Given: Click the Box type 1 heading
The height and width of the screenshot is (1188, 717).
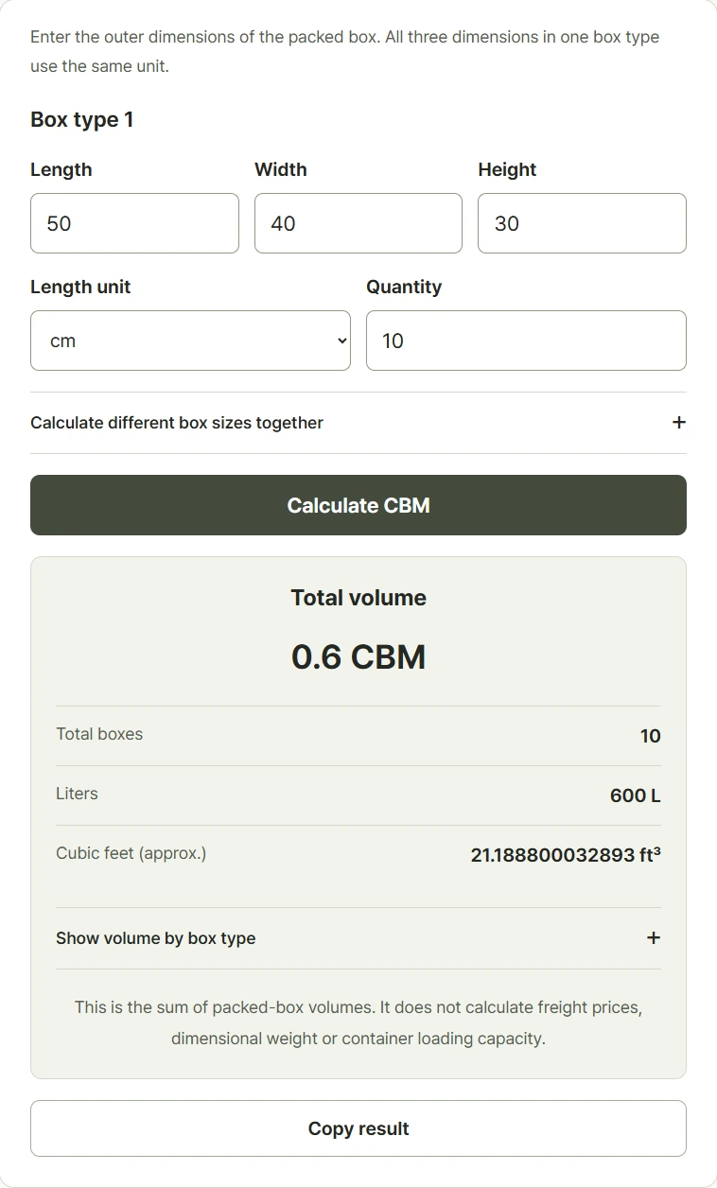Looking at the screenshot, I should pyautogui.click(x=82, y=120).
